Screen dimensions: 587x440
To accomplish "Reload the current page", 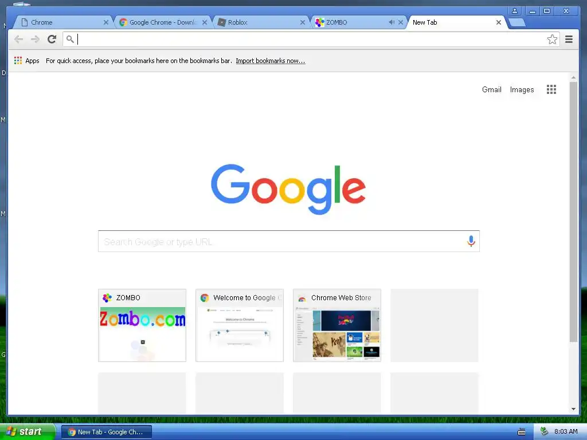I will (x=52, y=39).
